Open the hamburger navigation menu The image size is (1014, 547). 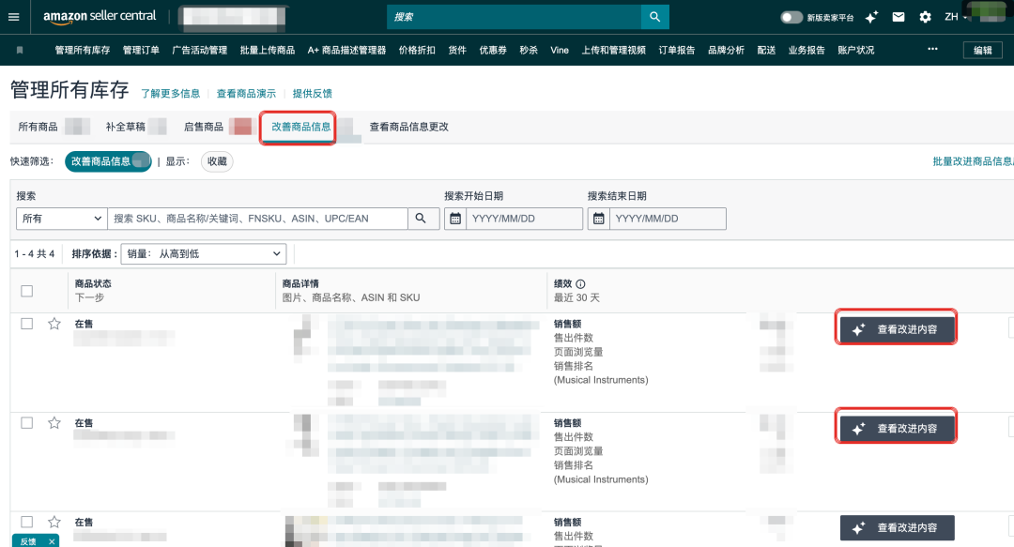tap(13, 17)
